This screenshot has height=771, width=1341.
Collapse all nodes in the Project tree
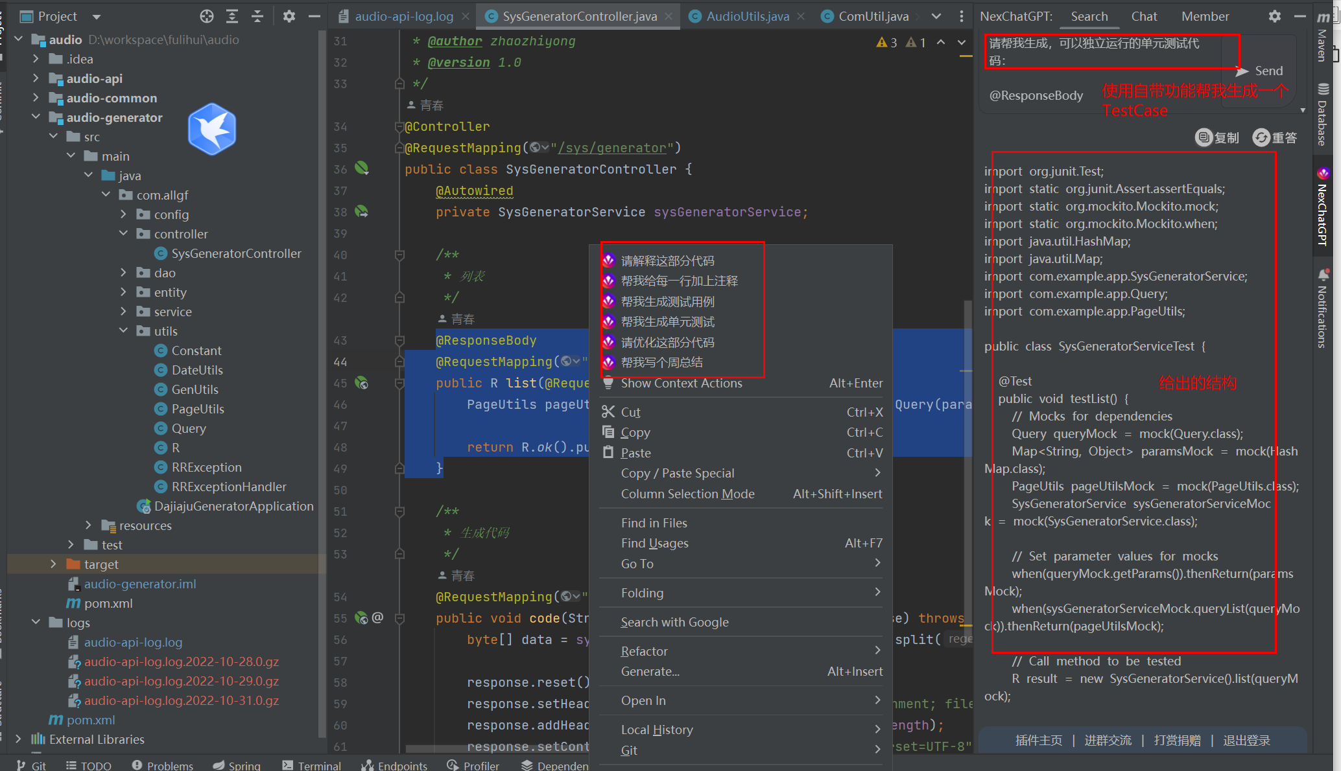pyautogui.click(x=257, y=16)
